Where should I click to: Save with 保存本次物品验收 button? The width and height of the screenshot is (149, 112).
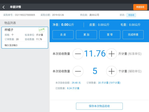[99, 106]
